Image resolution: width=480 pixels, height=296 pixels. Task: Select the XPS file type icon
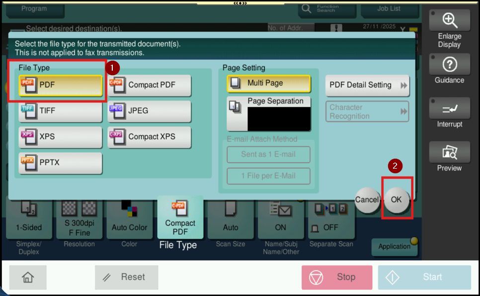pos(28,137)
